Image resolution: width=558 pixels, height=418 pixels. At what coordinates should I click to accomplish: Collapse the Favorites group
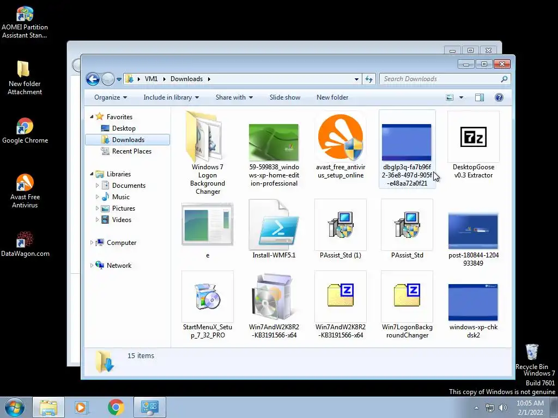pos(92,116)
